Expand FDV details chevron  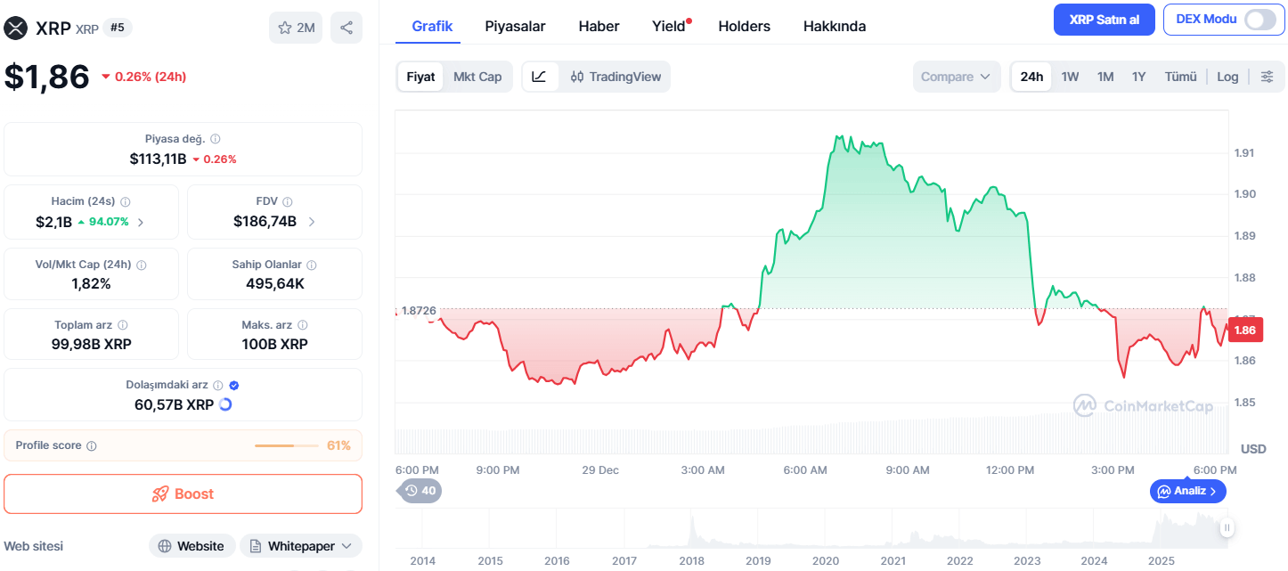(311, 222)
